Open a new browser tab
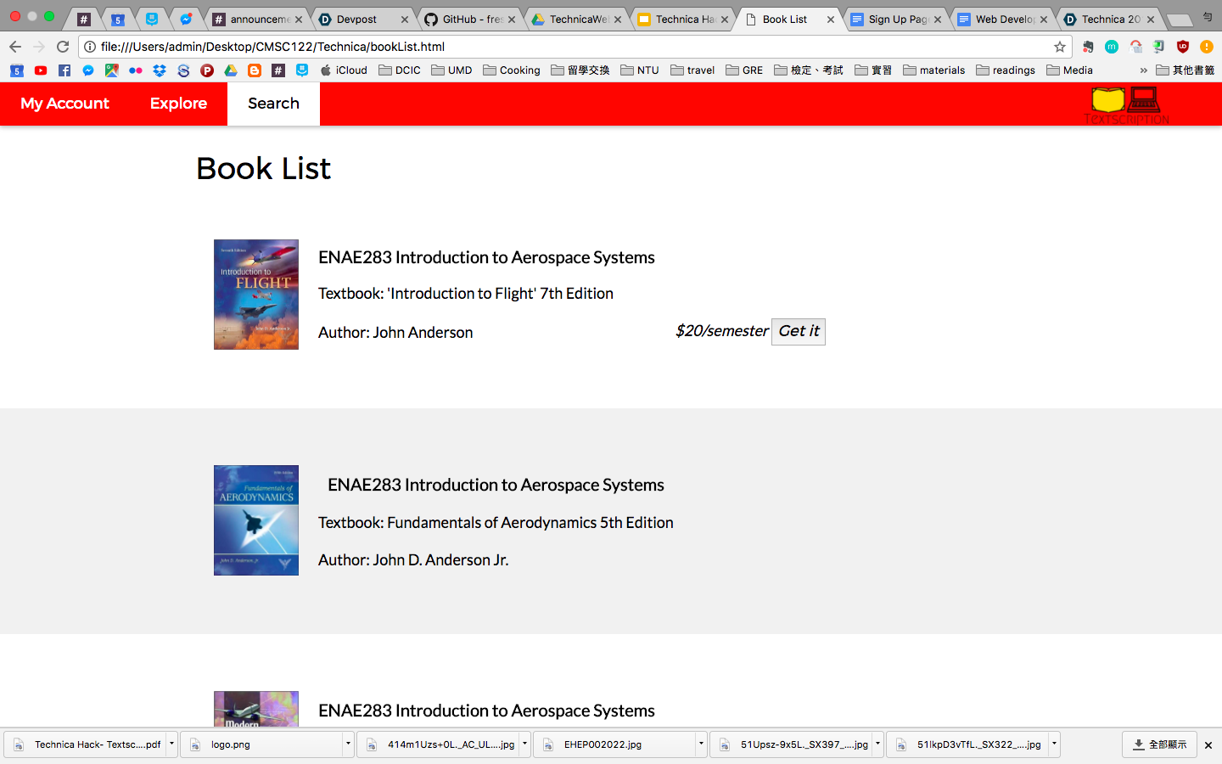This screenshot has width=1222, height=764. point(1180,20)
